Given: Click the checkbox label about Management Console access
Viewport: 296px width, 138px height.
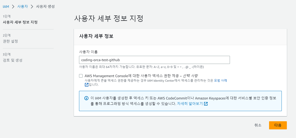Looking at the screenshot, I should coord(141,76).
